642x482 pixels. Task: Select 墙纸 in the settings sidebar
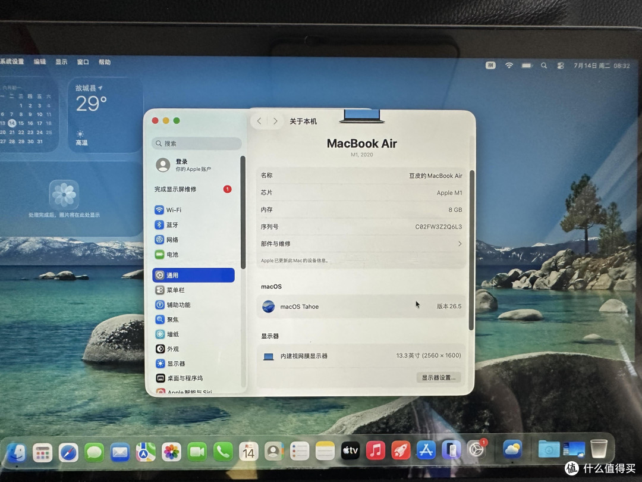point(193,334)
